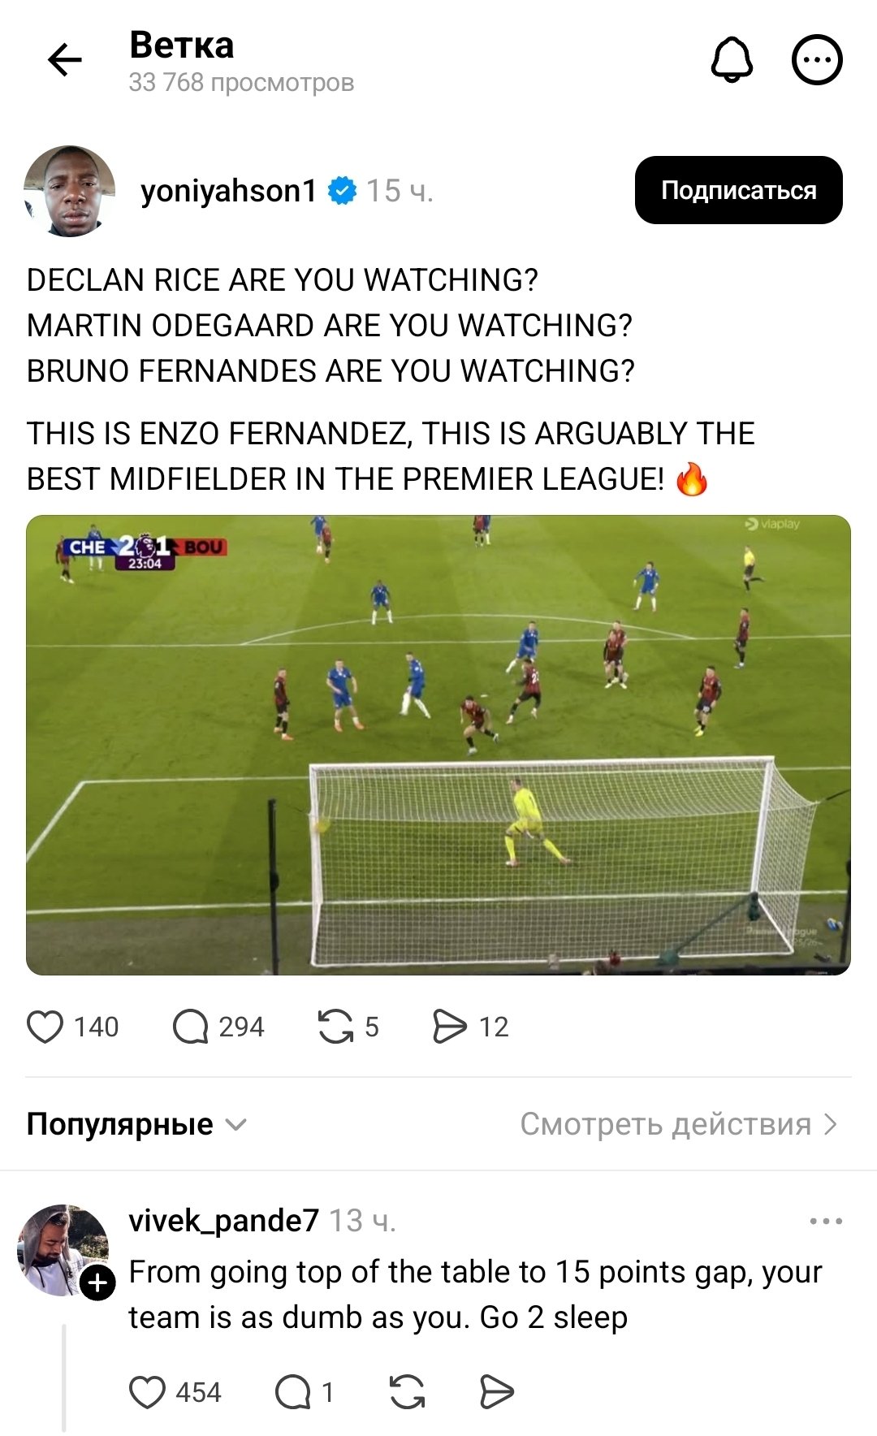Screen dimensions: 877x1436
Task: Send vivek_pande7's comment via paper plane
Action: (496, 1392)
